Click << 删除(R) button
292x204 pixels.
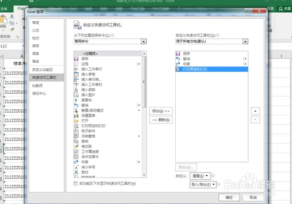[161, 120]
